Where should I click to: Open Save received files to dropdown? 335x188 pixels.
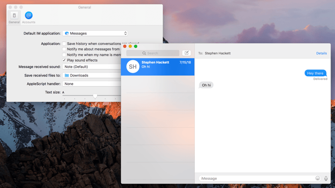92,75
